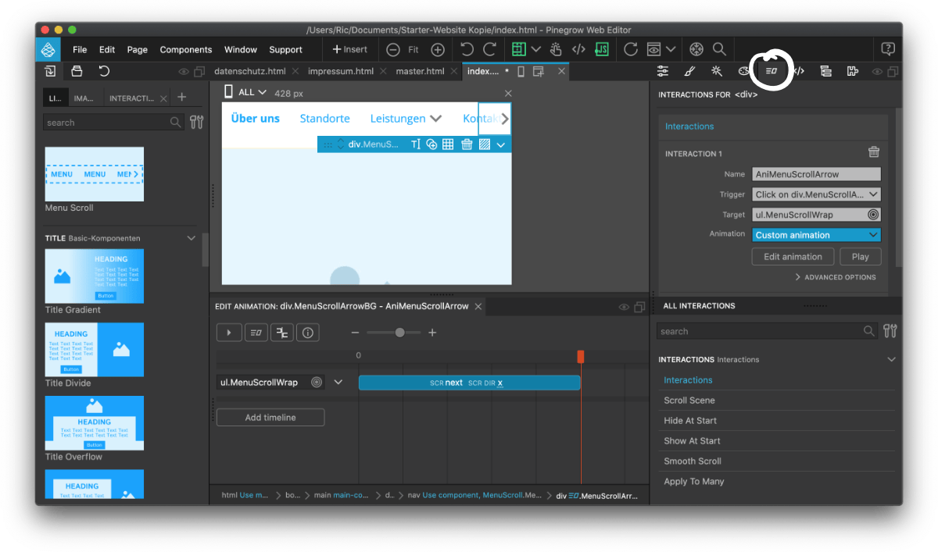Click the Insert button in toolbar
The image size is (938, 552).
click(x=350, y=49)
